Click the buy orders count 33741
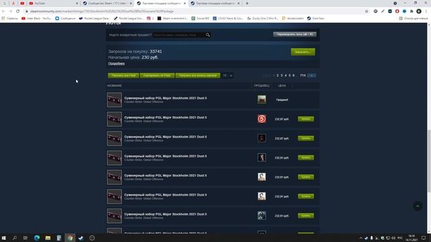 click(156, 51)
